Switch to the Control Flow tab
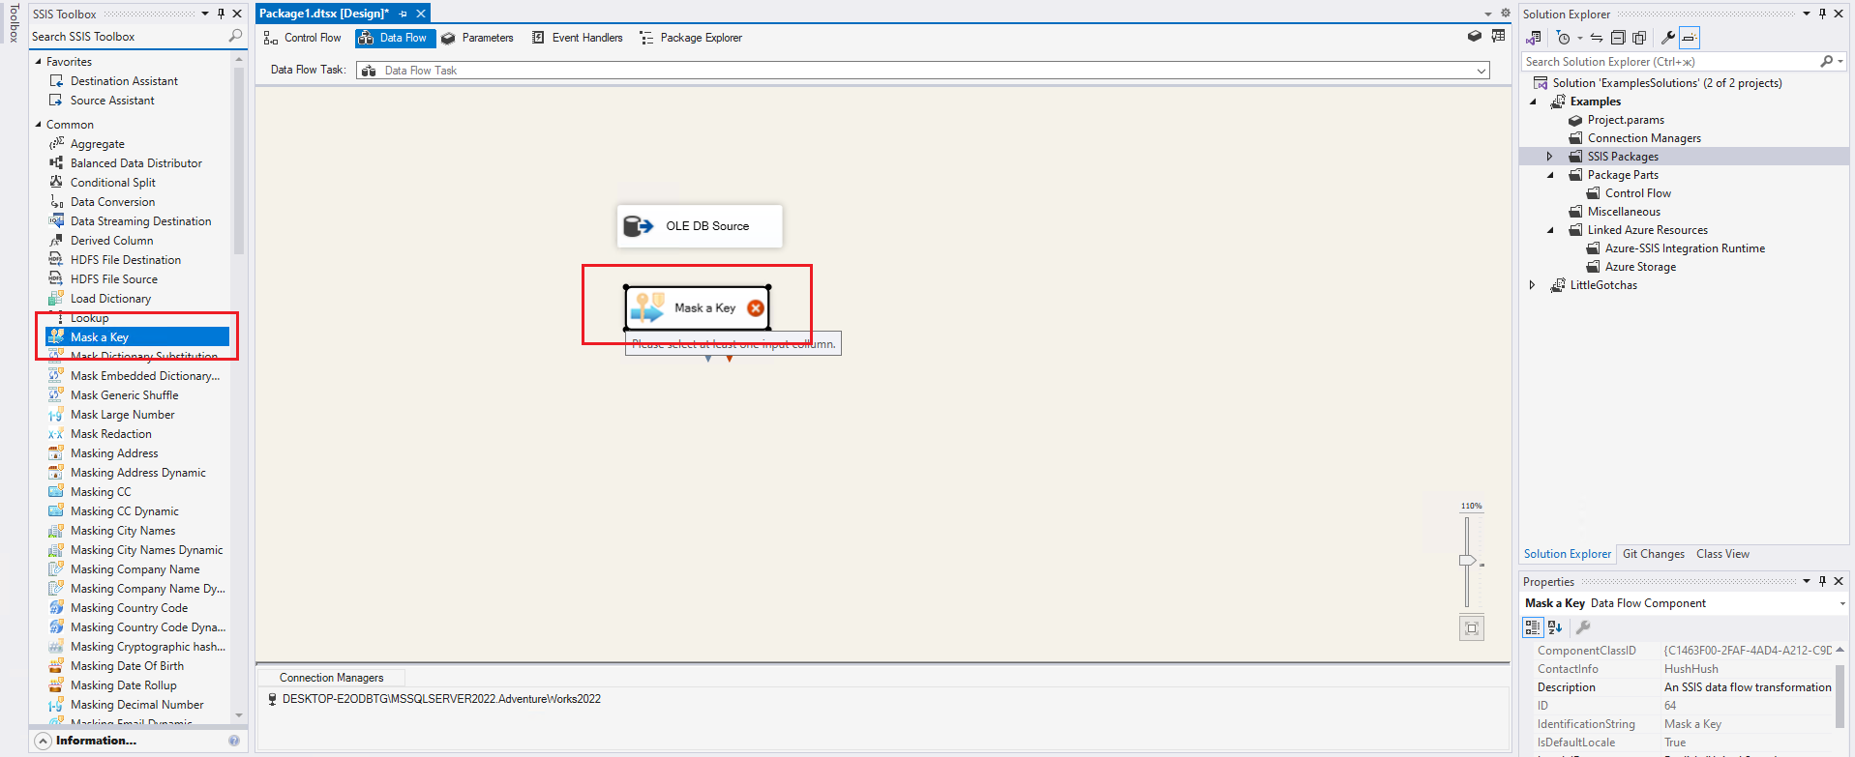Image resolution: width=1855 pixels, height=757 pixels. coord(302,38)
